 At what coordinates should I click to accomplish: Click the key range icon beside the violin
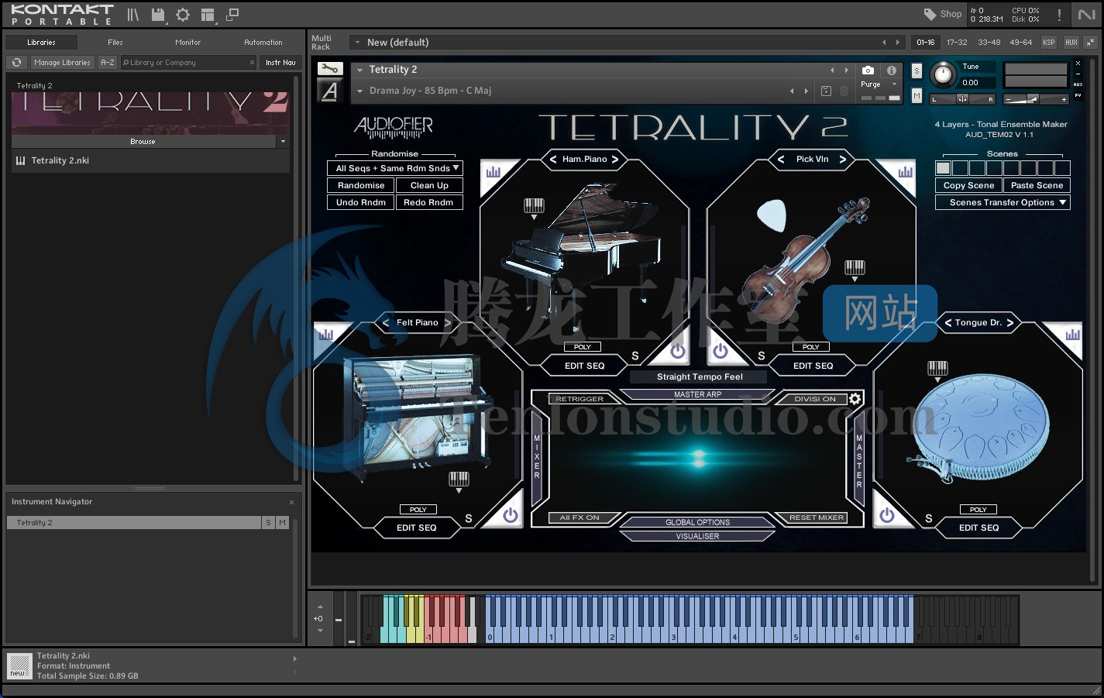coord(855,270)
